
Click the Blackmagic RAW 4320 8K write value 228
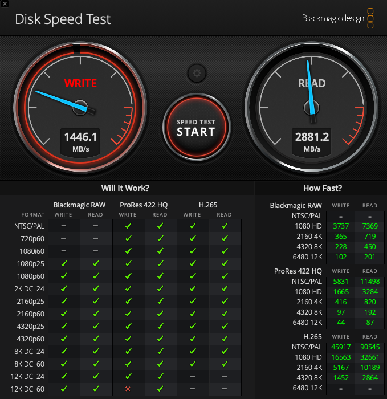[x=341, y=247]
